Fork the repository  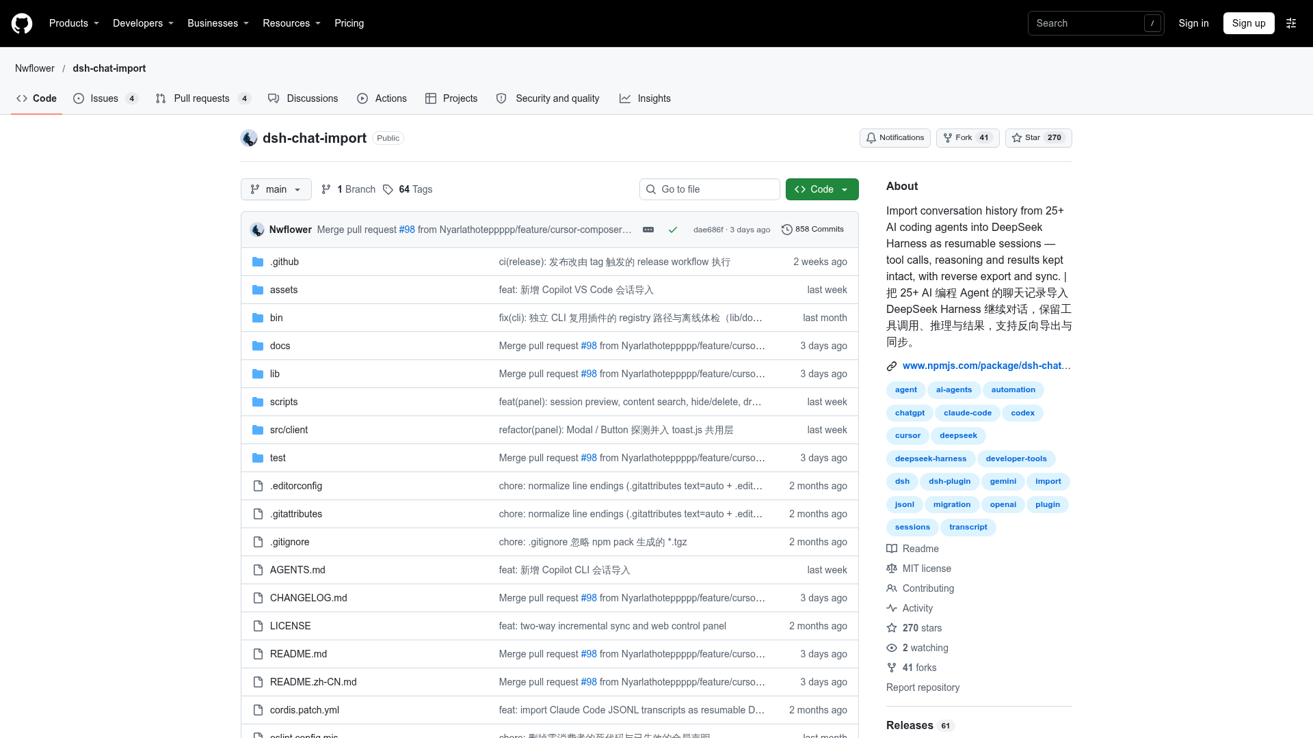[968, 138]
